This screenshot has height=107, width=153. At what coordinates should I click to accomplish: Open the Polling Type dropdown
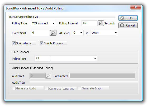click(x=43, y=23)
